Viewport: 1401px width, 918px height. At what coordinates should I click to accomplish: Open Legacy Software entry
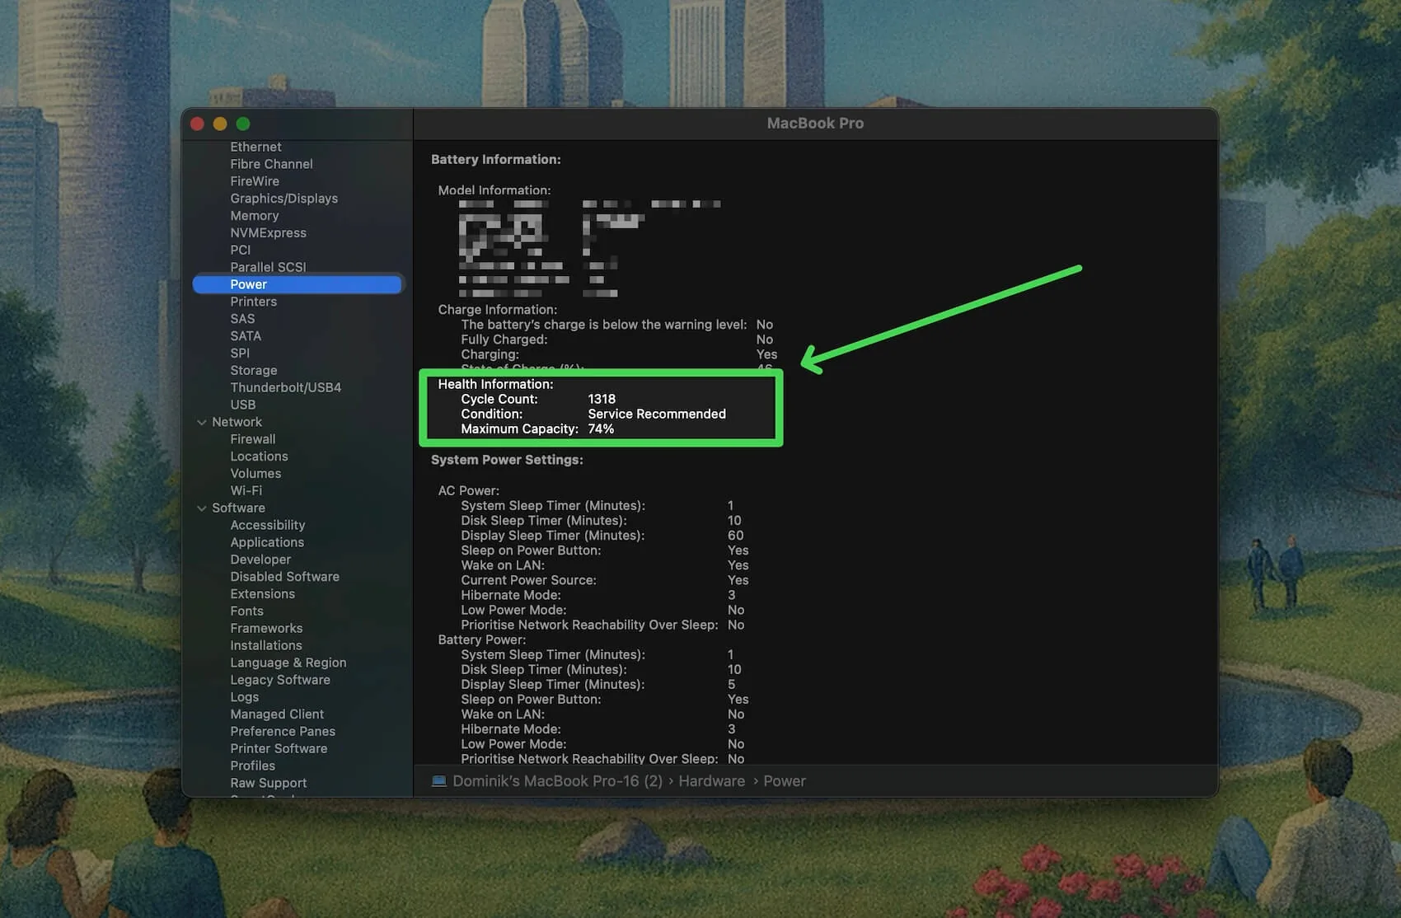(x=279, y=680)
